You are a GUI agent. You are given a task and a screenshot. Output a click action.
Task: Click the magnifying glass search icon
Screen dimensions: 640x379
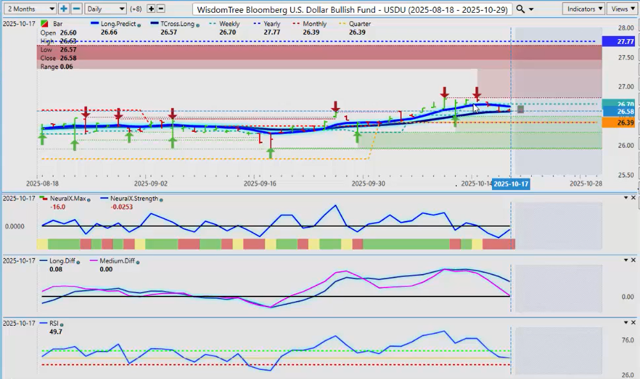(520, 9)
